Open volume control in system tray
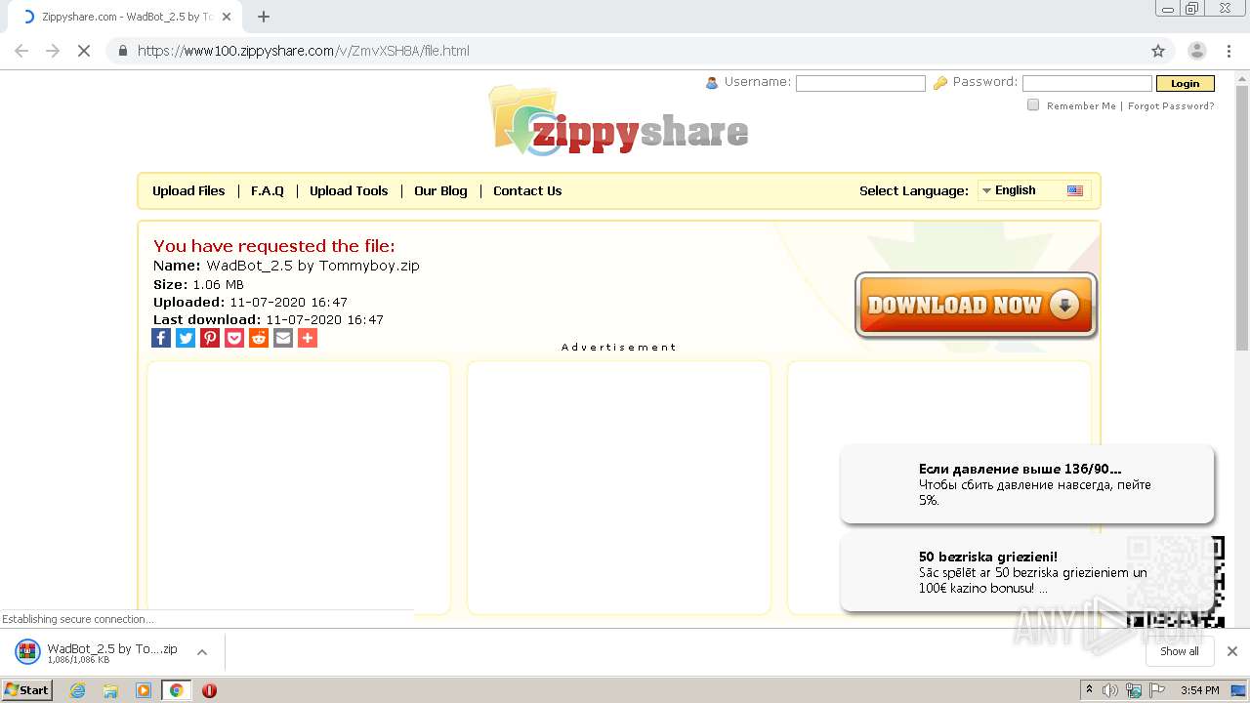 (1110, 690)
